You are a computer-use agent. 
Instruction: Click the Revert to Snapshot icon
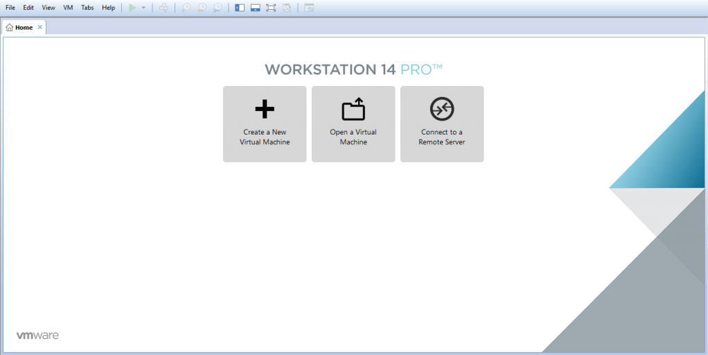(x=202, y=8)
